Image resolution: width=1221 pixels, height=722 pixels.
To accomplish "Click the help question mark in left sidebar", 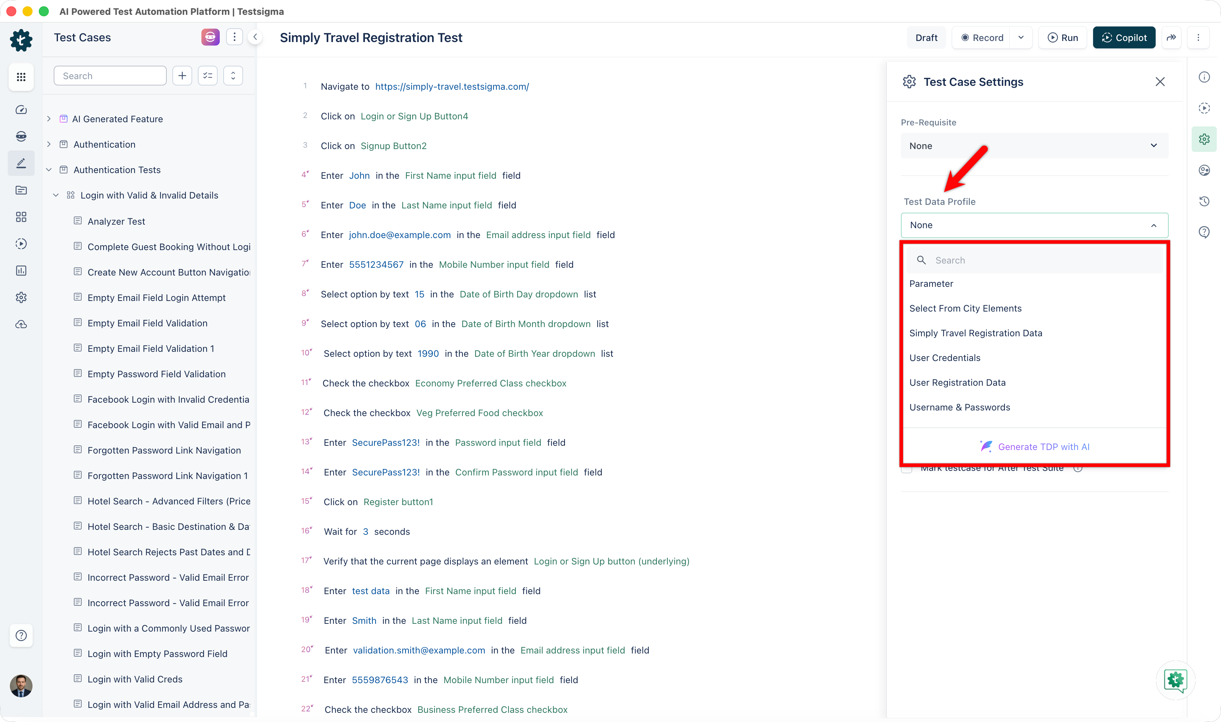I will (21, 635).
